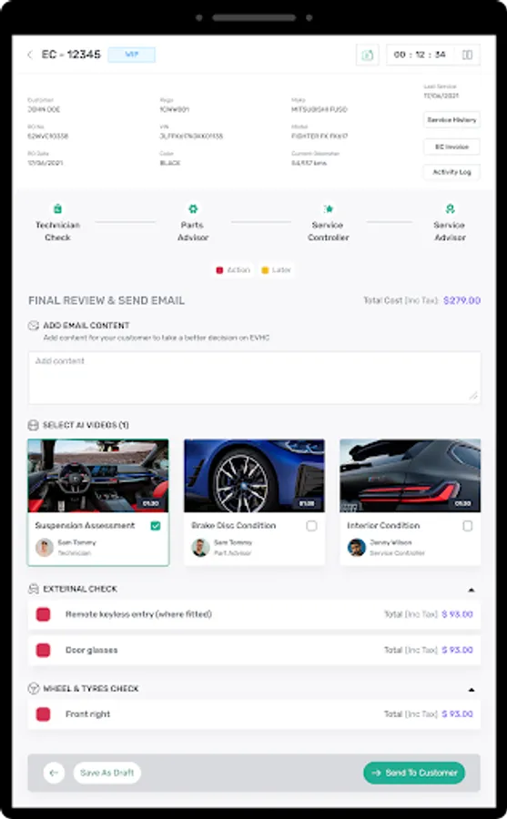The height and width of the screenshot is (819, 507).
Task: Open the Parts Advisor step icon
Action: tap(193, 209)
